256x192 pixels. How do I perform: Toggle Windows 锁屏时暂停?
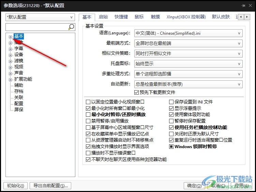pos(171,146)
